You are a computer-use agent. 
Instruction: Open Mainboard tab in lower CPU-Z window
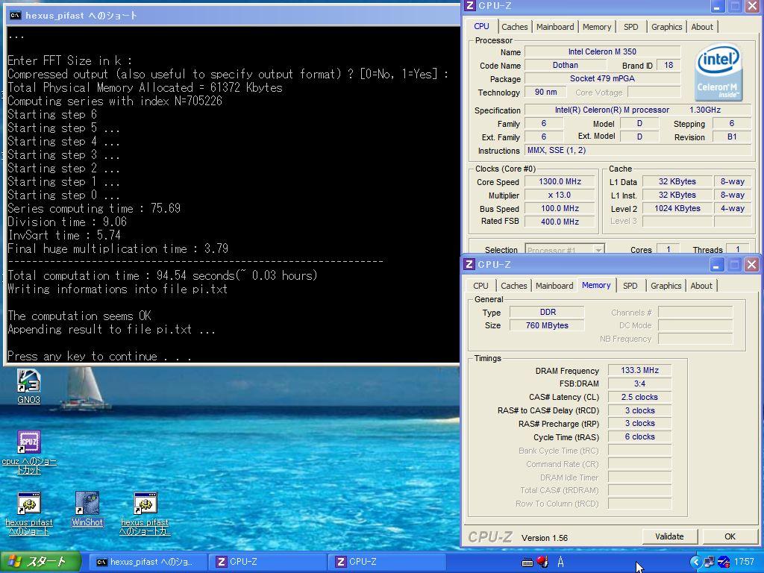click(x=554, y=286)
